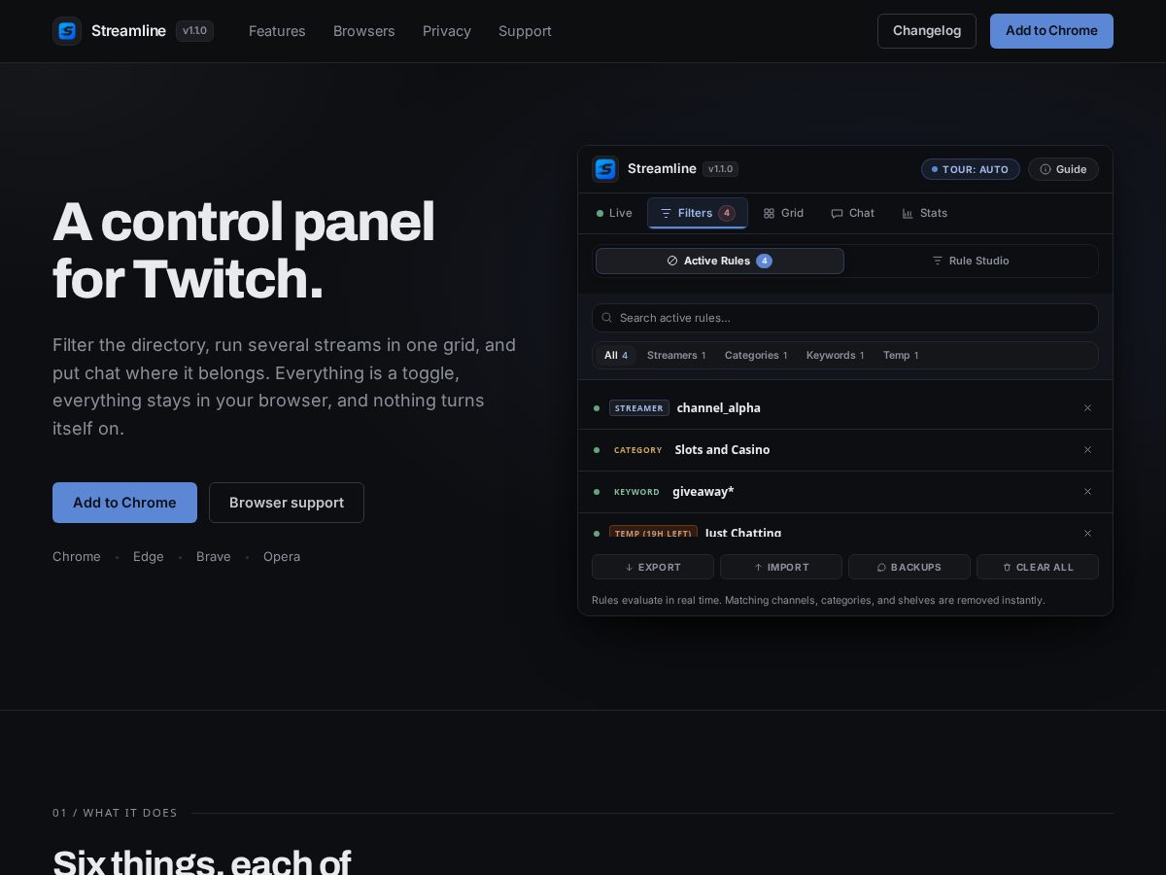Switch to the Stats tab

[924, 213]
